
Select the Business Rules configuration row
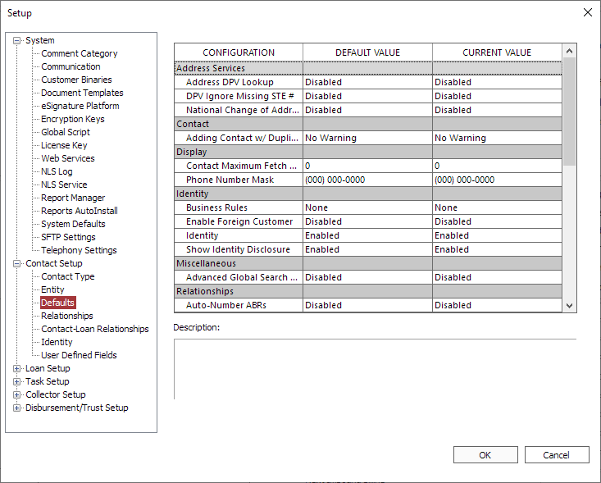[x=368, y=207]
